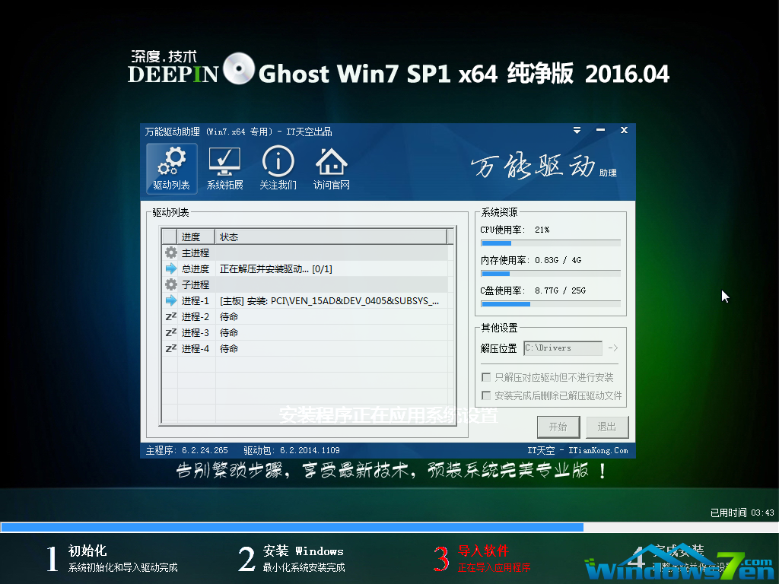Click the gear icon beside 主进程
This screenshot has height=584, width=779.
171,252
